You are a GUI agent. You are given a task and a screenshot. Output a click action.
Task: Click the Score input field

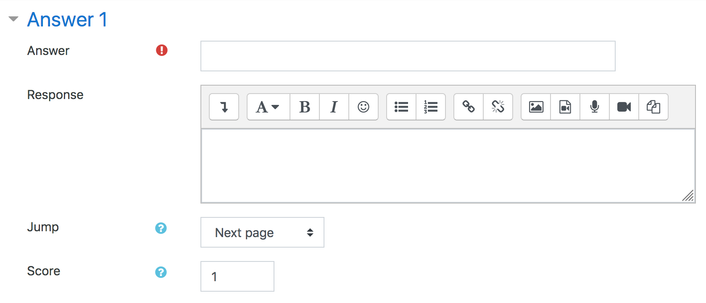[x=237, y=277]
